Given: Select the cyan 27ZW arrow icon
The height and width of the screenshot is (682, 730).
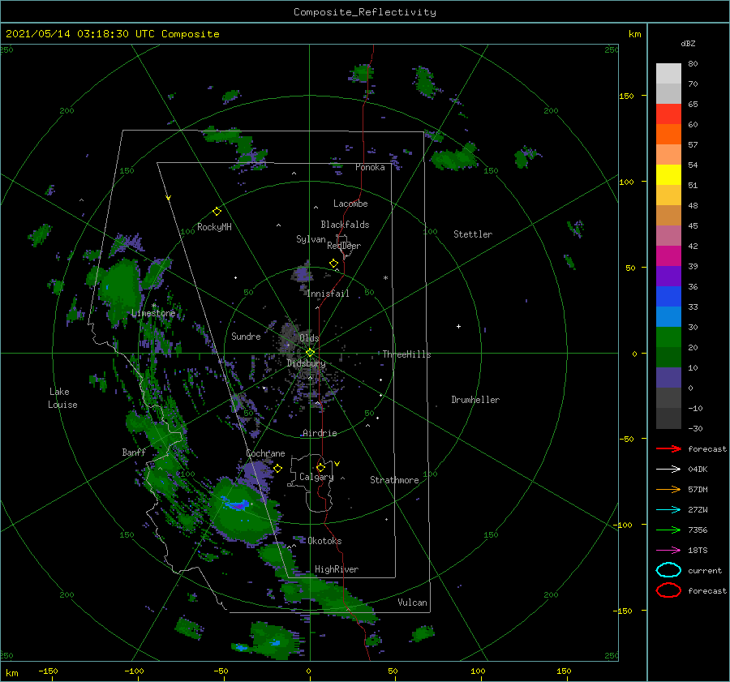Looking at the screenshot, I should [x=668, y=510].
